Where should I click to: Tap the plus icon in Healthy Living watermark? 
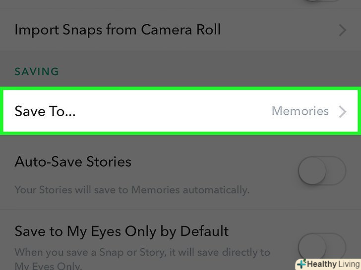click(301, 264)
